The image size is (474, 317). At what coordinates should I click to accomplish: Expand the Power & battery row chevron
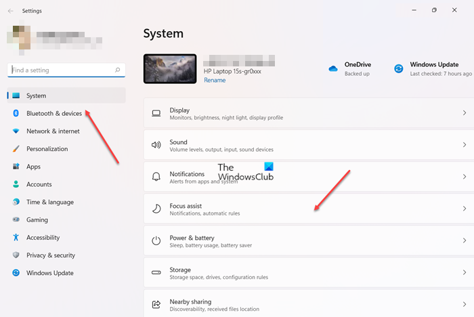(x=465, y=240)
